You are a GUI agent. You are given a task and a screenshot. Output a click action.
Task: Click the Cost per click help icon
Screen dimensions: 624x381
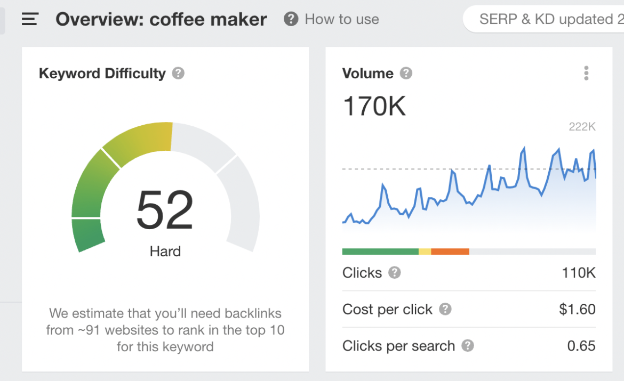(x=445, y=309)
